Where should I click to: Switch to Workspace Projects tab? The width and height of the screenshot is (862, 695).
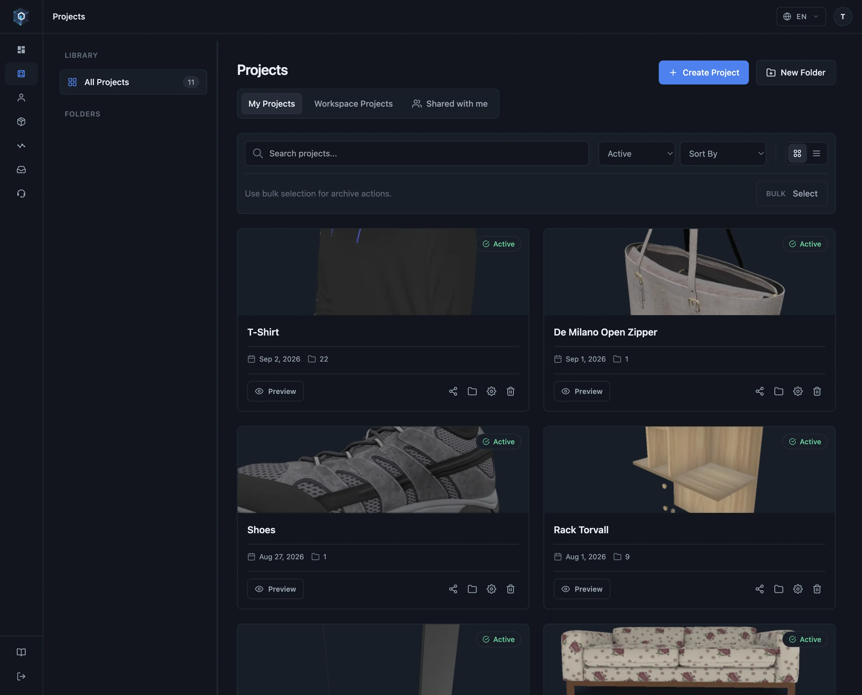(x=353, y=104)
